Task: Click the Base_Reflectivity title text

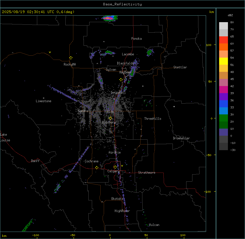Action: click(122, 4)
